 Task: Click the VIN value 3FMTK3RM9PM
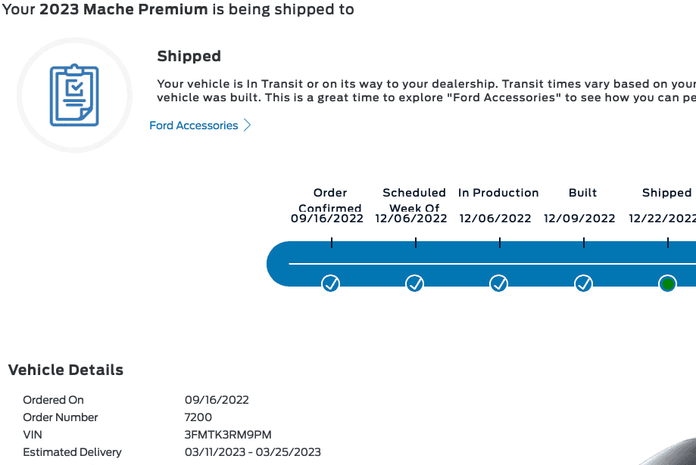click(x=228, y=435)
